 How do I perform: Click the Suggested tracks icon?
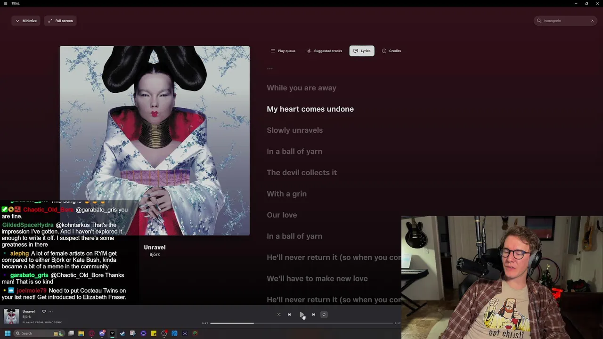(x=309, y=51)
